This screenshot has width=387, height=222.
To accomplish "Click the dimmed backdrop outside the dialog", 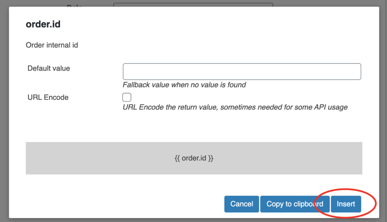I will click(x=4, y=111).
